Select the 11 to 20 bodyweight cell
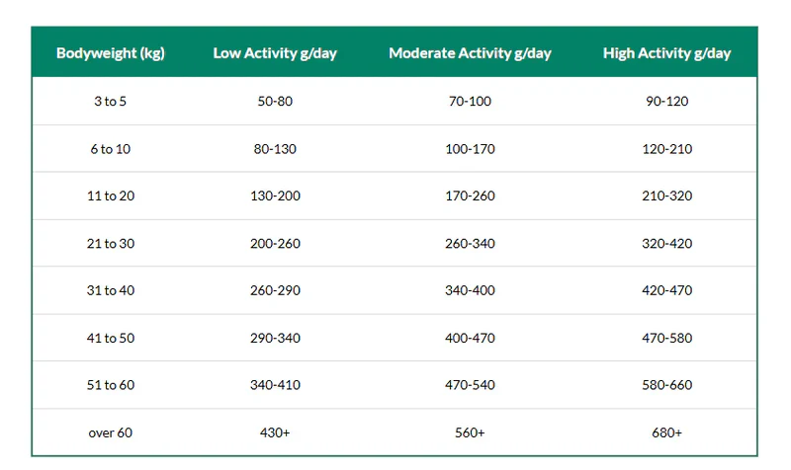The image size is (791, 470). coord(111,196)
